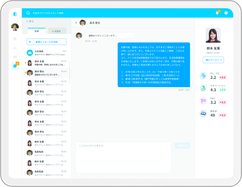Image resolution: width=242 pixels, height=187 pixels.
Task: Click the GRIT value 3.2
Action: click(213, 103)
